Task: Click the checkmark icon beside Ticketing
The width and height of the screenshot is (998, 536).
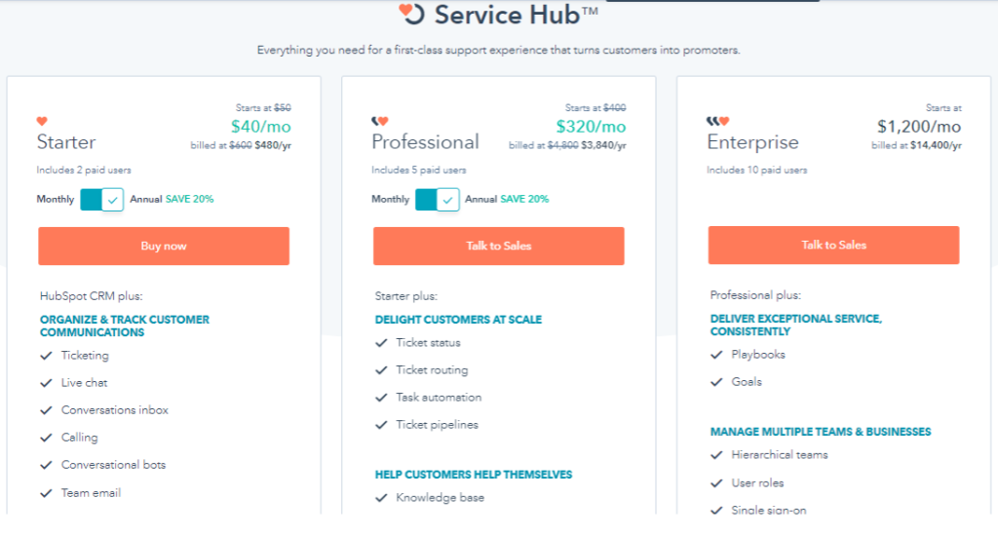Action: click(46, 356)
